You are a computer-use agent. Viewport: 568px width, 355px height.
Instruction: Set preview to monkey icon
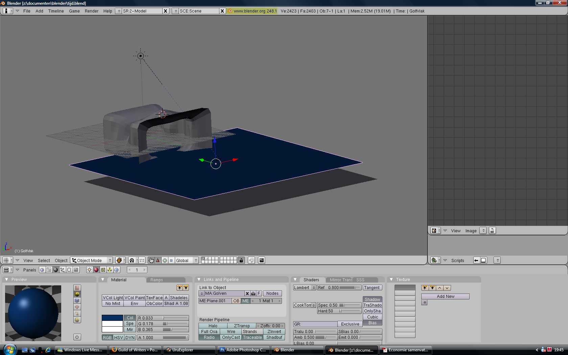coord(77,307)
